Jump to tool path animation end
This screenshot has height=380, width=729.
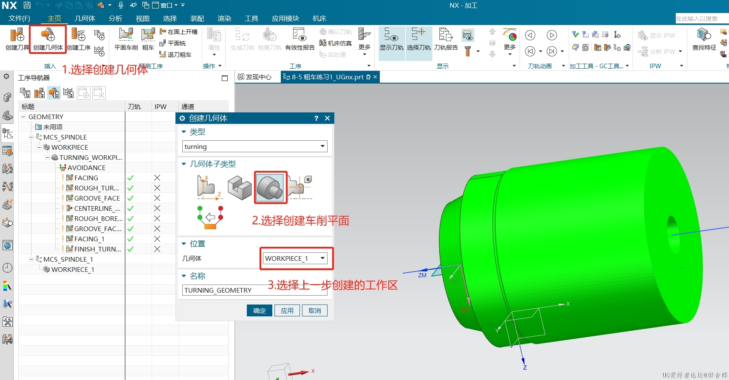coord(551,51)
